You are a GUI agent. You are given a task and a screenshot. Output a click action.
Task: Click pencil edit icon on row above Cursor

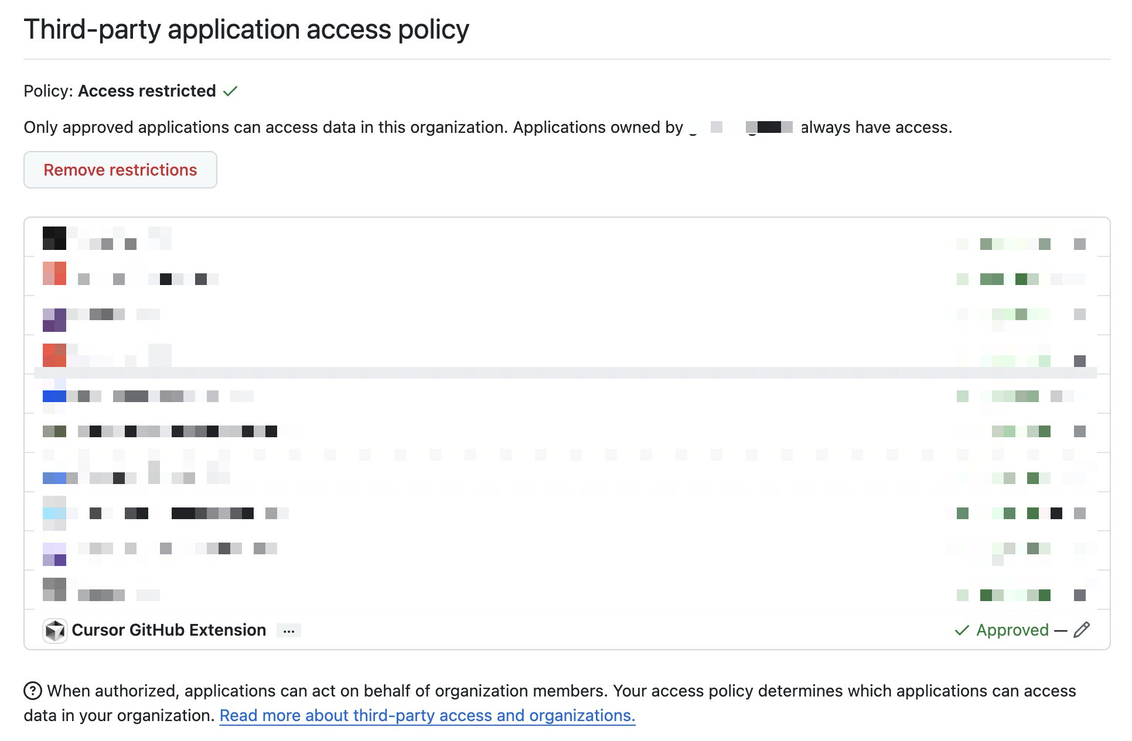[x=1080, y=595]
